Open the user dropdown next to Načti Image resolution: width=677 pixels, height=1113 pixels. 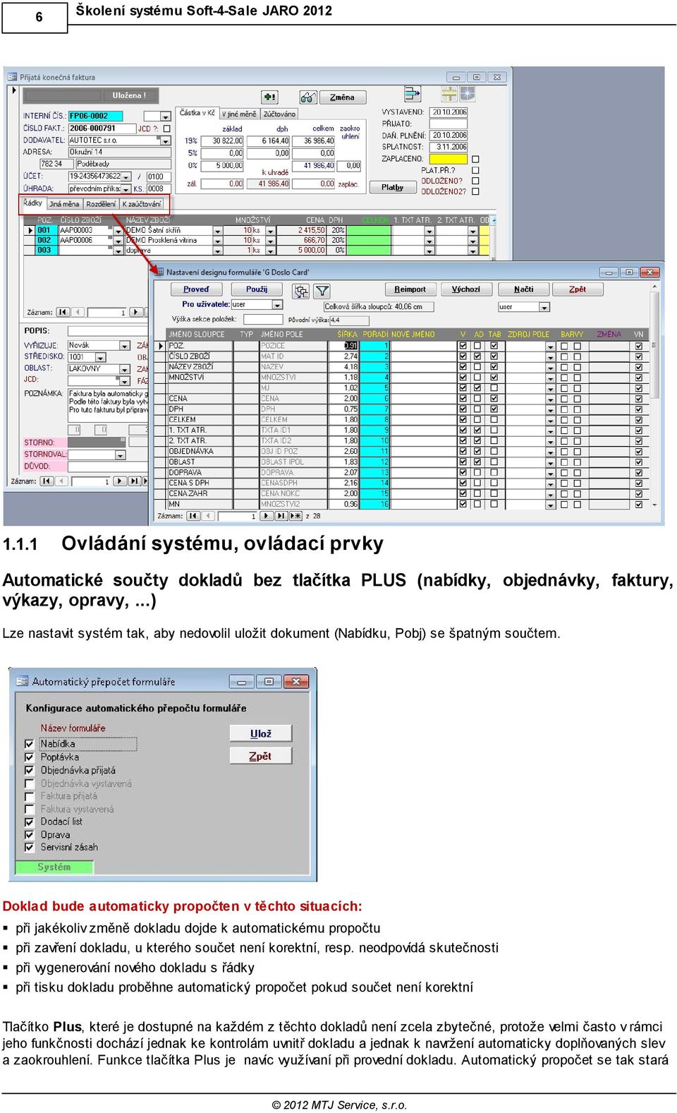click(x=544, y=307)
